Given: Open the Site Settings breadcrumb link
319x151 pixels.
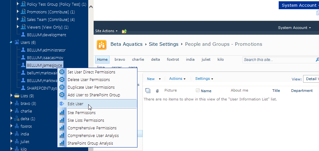Looking at the screenshot, I should point(164,44).
